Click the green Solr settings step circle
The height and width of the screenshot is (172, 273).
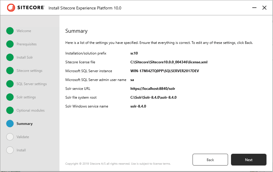pyautogui.click(x=10, y=97)
